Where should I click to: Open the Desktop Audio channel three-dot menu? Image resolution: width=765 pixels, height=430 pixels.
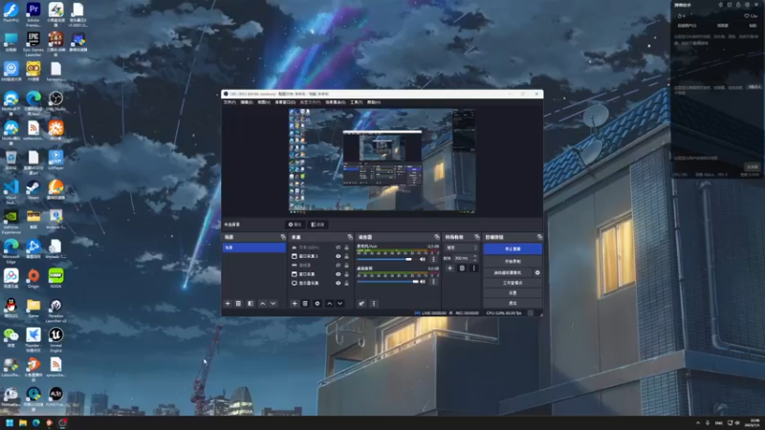pyautogui.click(x=433, y=281)
